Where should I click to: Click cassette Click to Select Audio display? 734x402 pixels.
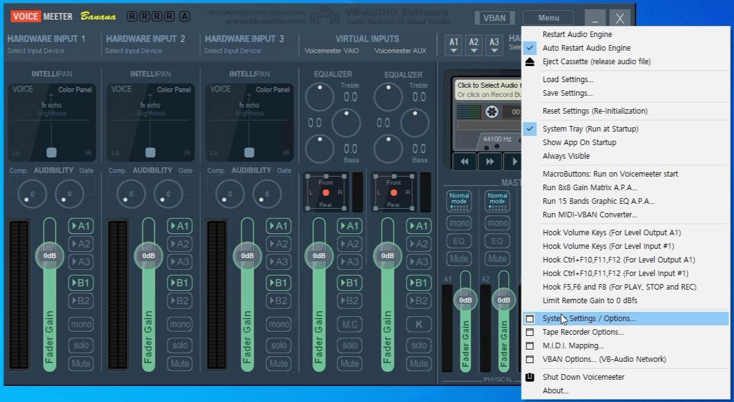tap(489, 90)
